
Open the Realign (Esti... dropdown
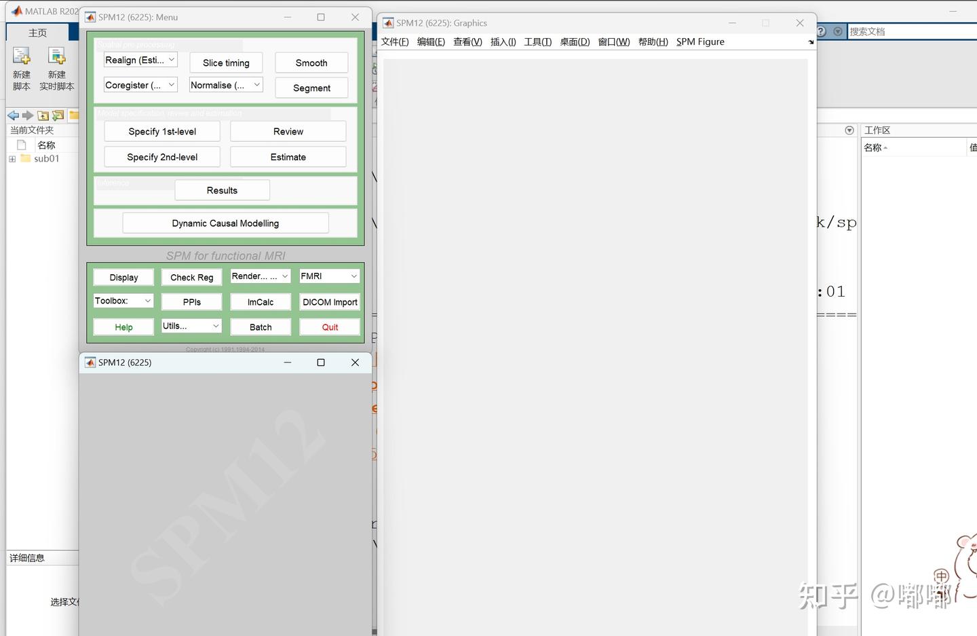click(x=140, y=60)
